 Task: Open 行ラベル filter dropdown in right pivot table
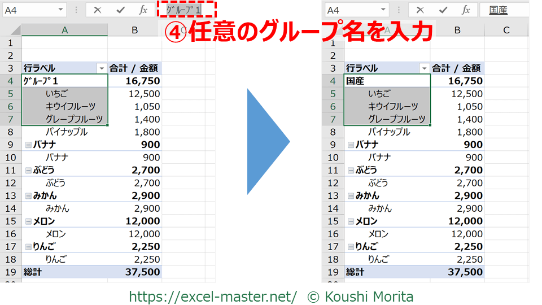click(424, 68)
